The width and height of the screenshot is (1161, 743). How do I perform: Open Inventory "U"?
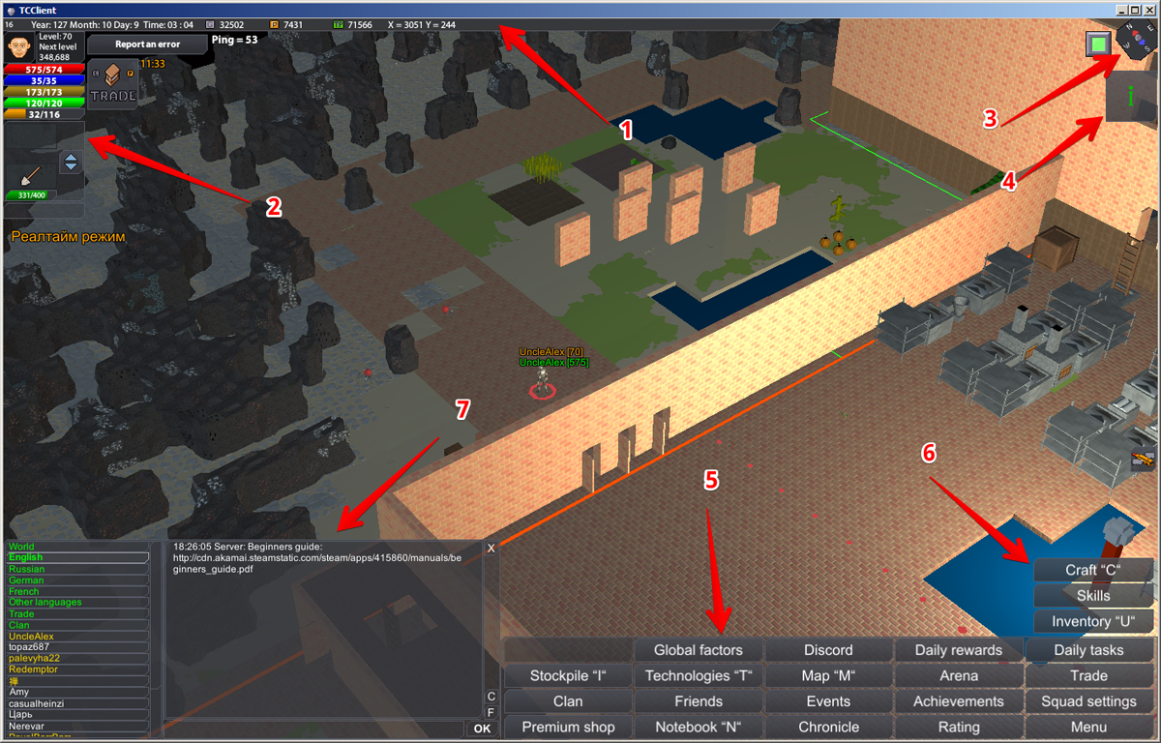point(1095,620)
